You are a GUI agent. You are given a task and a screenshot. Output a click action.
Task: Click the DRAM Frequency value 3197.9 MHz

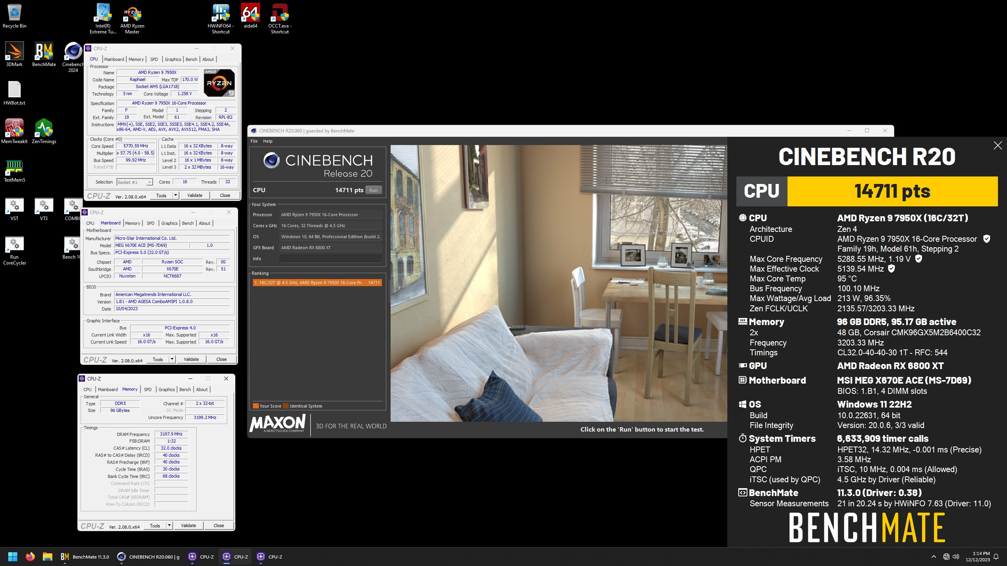pos(172,434)
